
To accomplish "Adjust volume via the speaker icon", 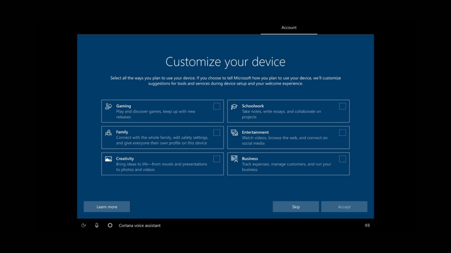I will coord(367,225).
